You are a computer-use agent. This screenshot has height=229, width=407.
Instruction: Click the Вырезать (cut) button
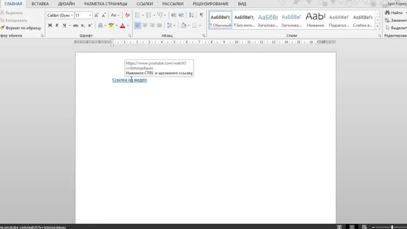tap(11, 13)
